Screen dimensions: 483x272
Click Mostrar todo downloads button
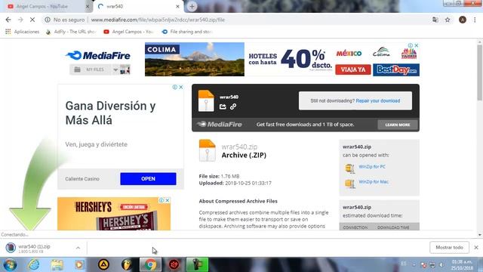point(450,248)
